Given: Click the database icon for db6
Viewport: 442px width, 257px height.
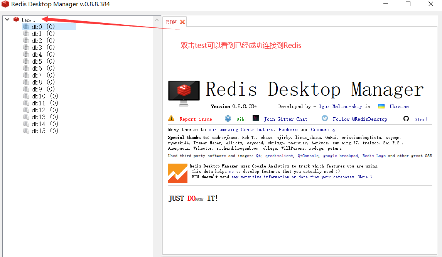Looking at the screenshot, I should pyautogui.click(x=26, y=68).
